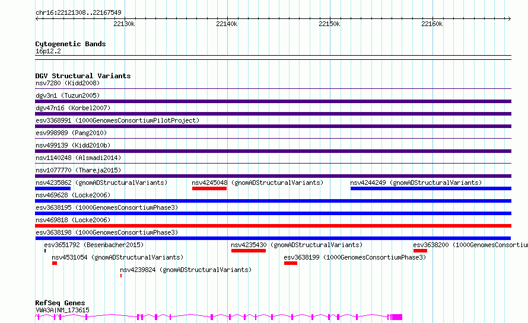Click the purple bar under nsv1077770
528x323 pixels.
tap(273, 176)
